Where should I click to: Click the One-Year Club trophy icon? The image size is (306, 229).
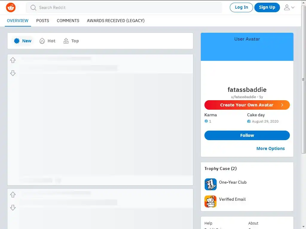[210, 184]
